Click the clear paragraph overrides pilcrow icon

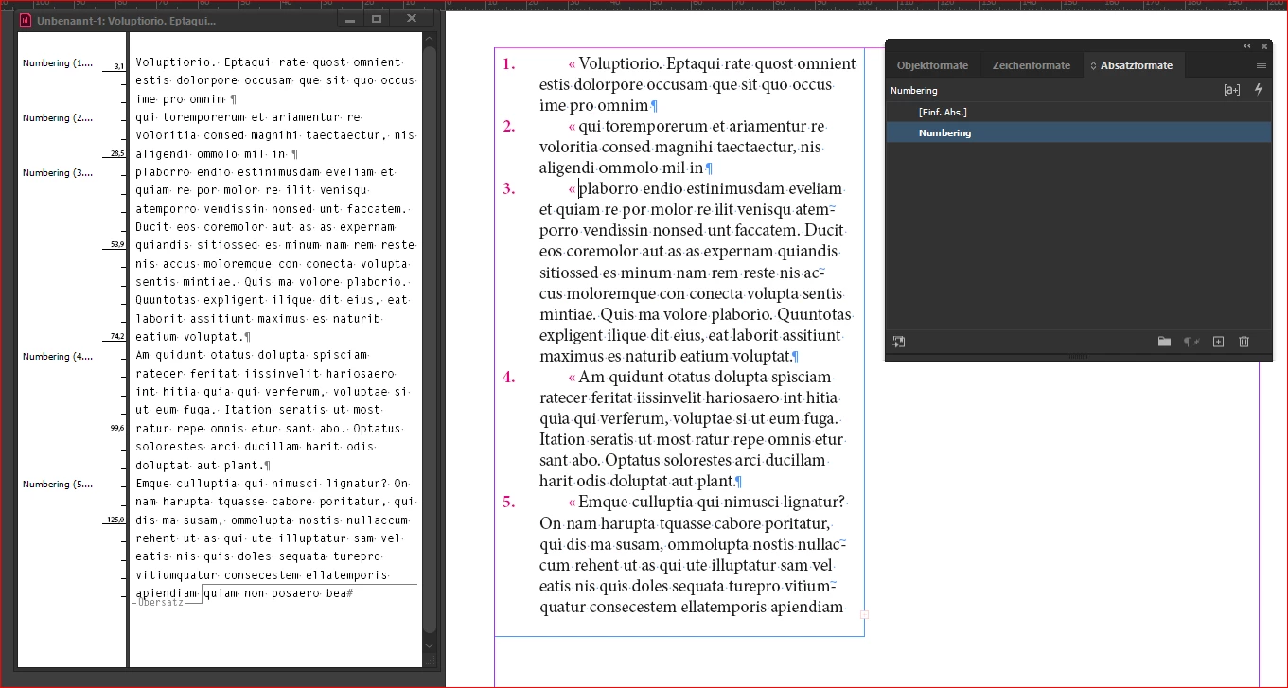click(1191, 342)
